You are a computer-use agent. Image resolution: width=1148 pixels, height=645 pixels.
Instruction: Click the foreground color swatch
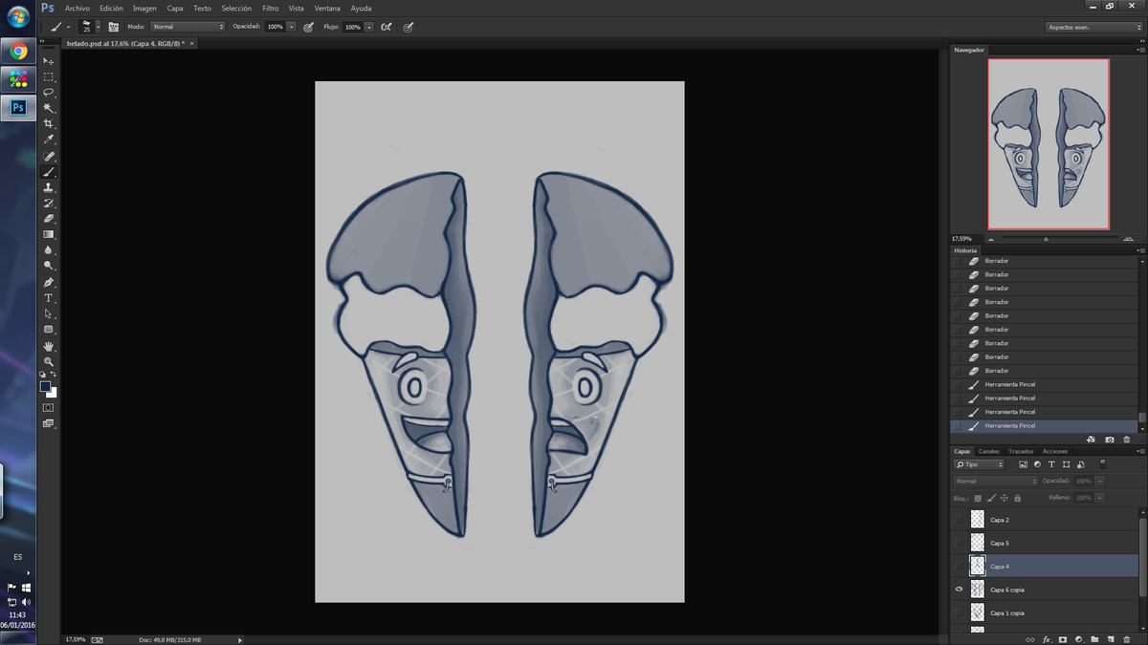click(x=45, y=387)
